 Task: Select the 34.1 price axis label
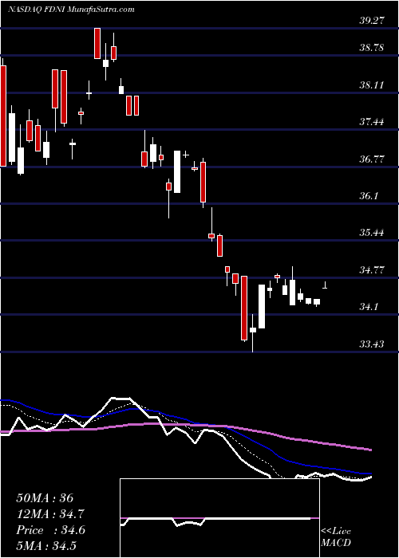369,307
